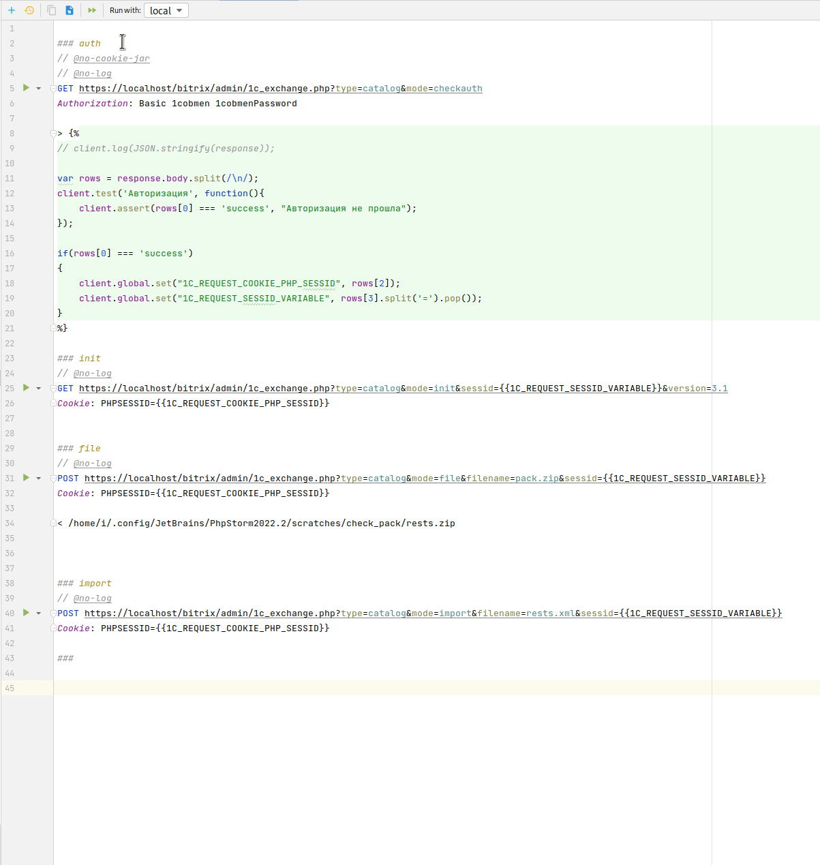This screenshot has width=820, height=865.
Task: Click the @no-log tag on line 4
Action: pos(93,74)
